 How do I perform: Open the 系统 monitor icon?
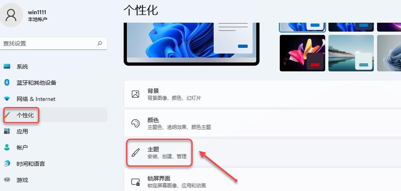pyautogui.click(x=7, y=67)
